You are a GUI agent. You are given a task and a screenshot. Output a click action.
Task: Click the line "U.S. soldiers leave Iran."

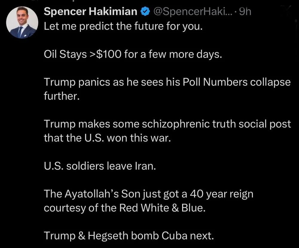[100, 166]
